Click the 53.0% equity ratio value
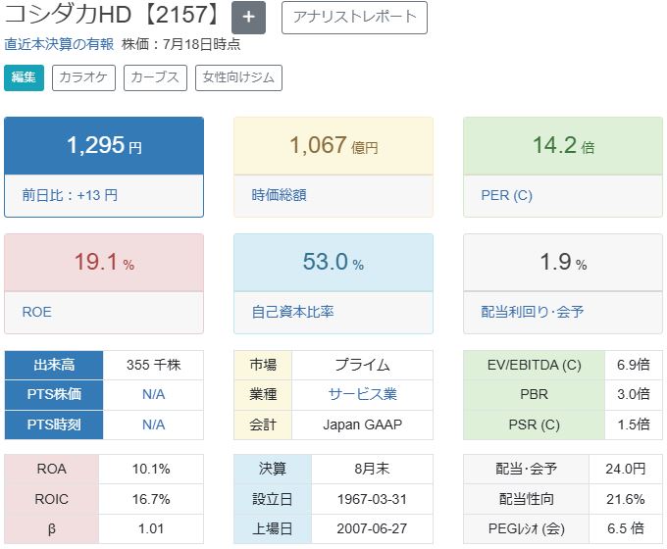The image size is (667, 549). 333,262
